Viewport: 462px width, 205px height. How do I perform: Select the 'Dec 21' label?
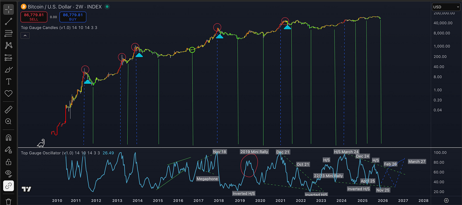(x=283, y=152)
